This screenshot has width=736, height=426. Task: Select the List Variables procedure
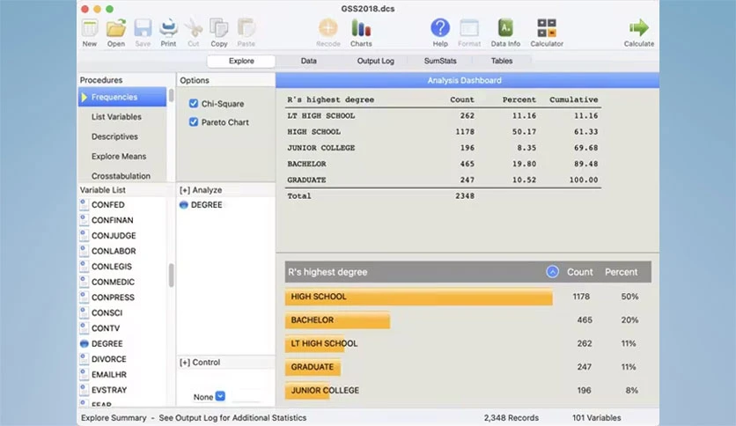(122, 117)
